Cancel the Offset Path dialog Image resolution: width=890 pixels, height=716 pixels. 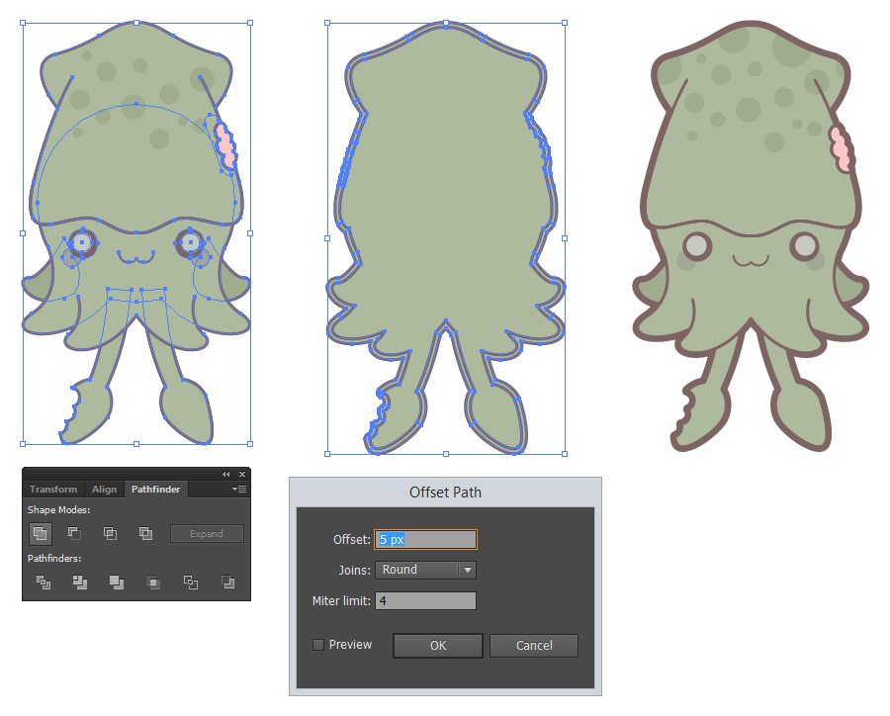(x=533, y=645)
